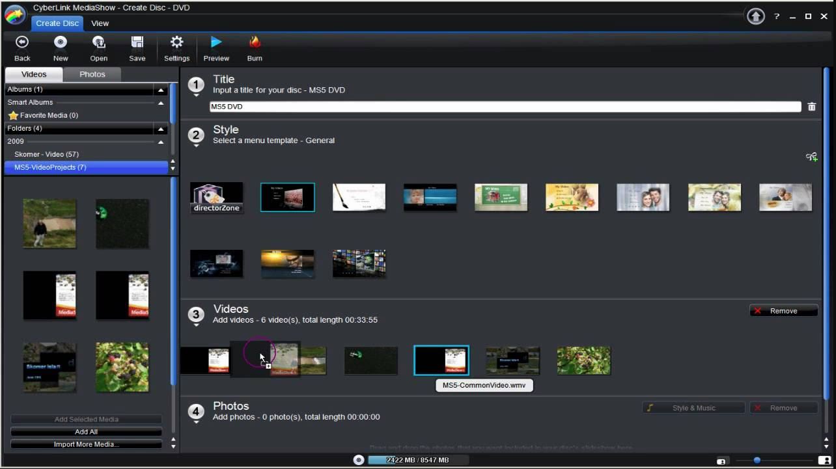836x469 pixels.
Task: Click Import More Media...
Action: (85, 444)
